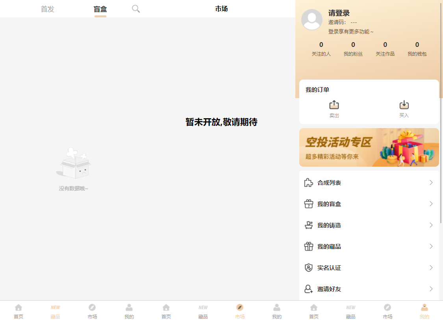The image size is (443, 320).
Task: Tap 首页 home icon in the 盲盒 panel's nav bar
Action: [x=19, y=307]
